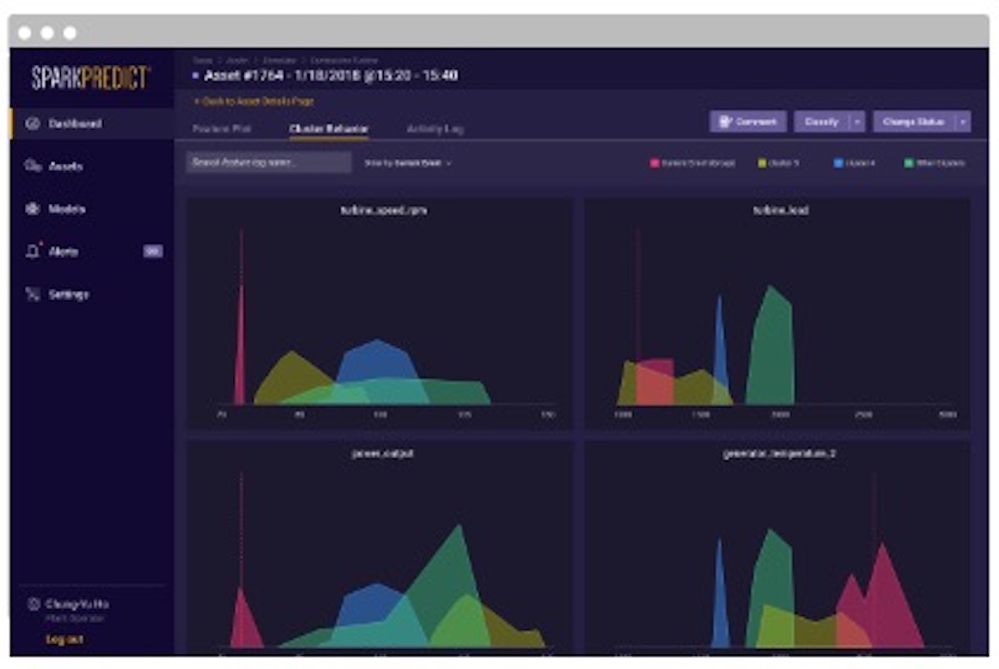Open the Show by dropdown
999x669 pixels.
tap(408, 163)
